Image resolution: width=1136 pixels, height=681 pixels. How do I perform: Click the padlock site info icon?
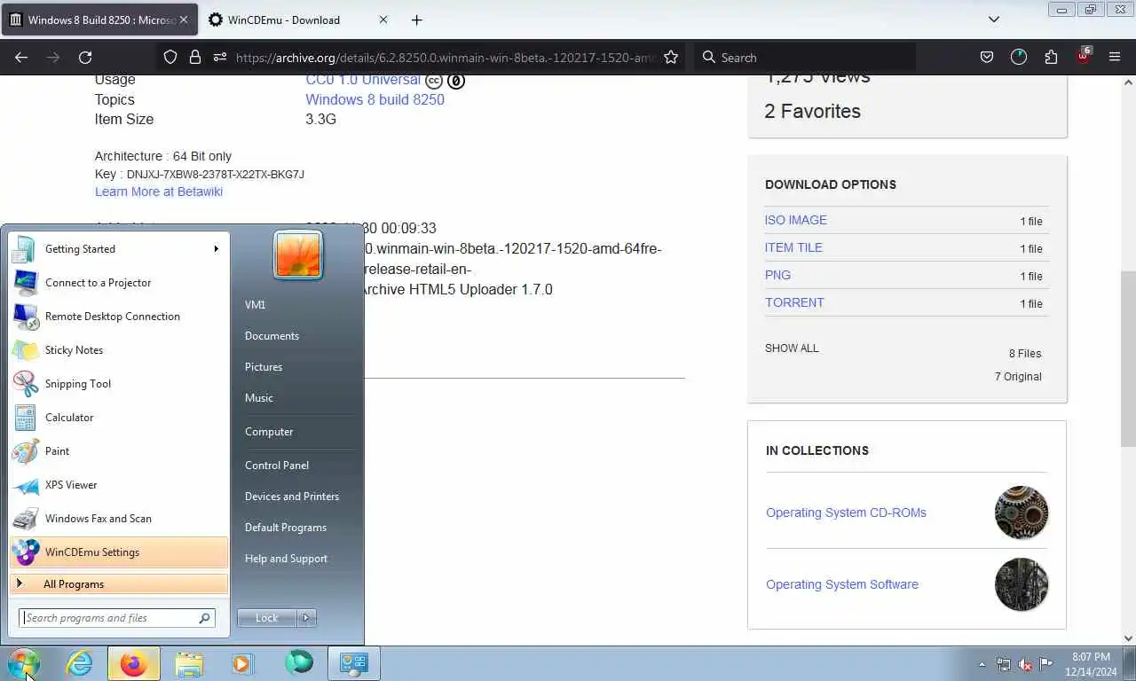click(195, 57)
